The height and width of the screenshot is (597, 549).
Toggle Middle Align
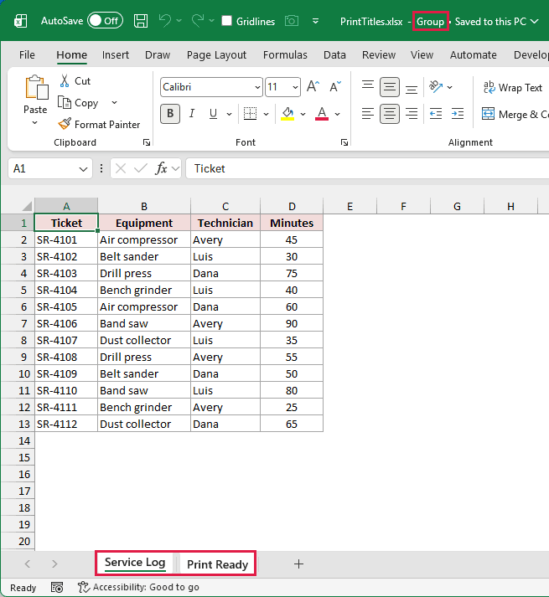[390, 87]
